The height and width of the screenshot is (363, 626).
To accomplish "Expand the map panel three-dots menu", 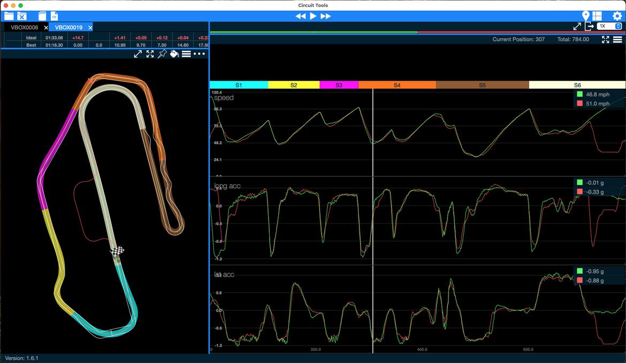I will 199,54.
